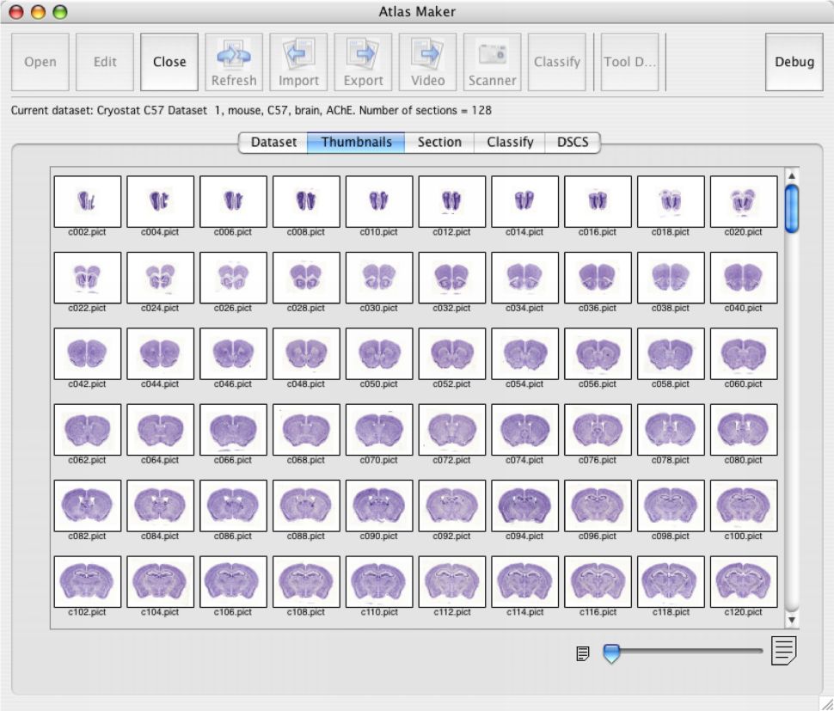The width and height of the screenshot is (834, 711).
Task: Click the Close dataset button
Action: click(x=169, y=62)
